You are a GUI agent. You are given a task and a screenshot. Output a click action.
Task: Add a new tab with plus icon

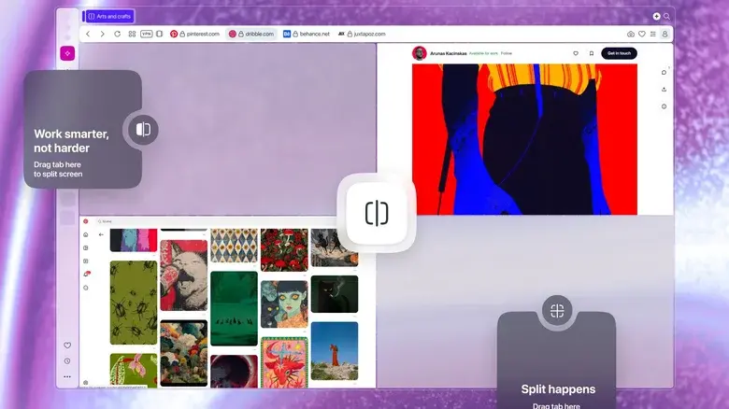click(656, 16)
